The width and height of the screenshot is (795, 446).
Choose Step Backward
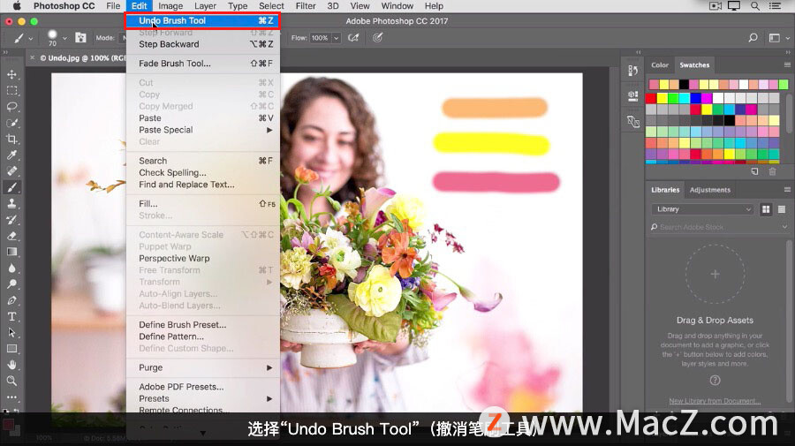point(203,44)
